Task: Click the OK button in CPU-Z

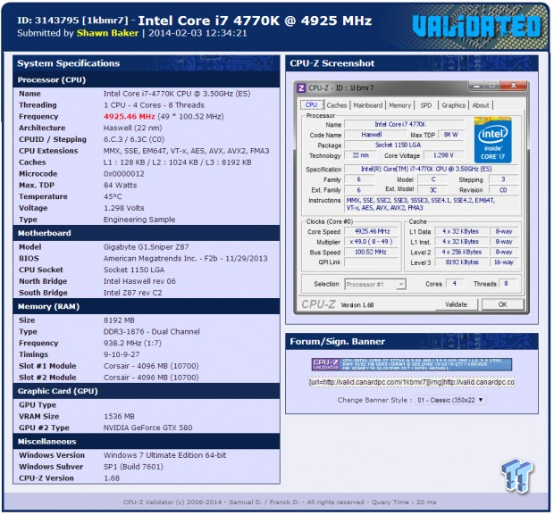Action: (x=503, y=304)
